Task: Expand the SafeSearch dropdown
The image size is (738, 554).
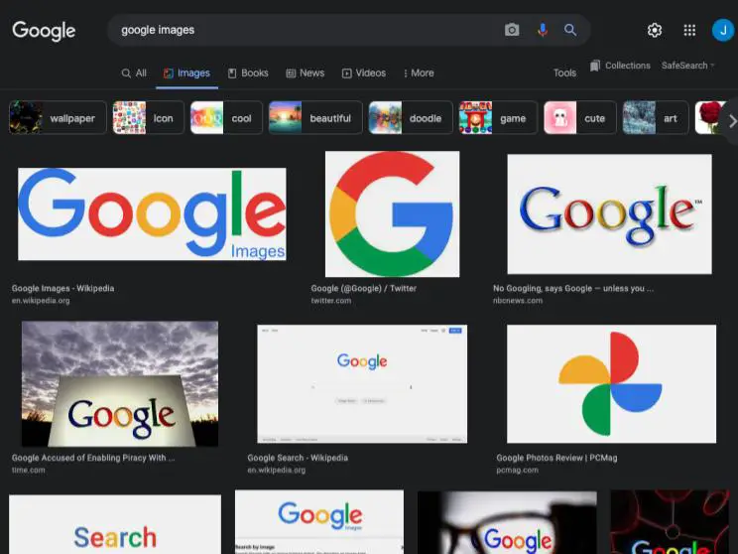Action: (x=687, y=66)
